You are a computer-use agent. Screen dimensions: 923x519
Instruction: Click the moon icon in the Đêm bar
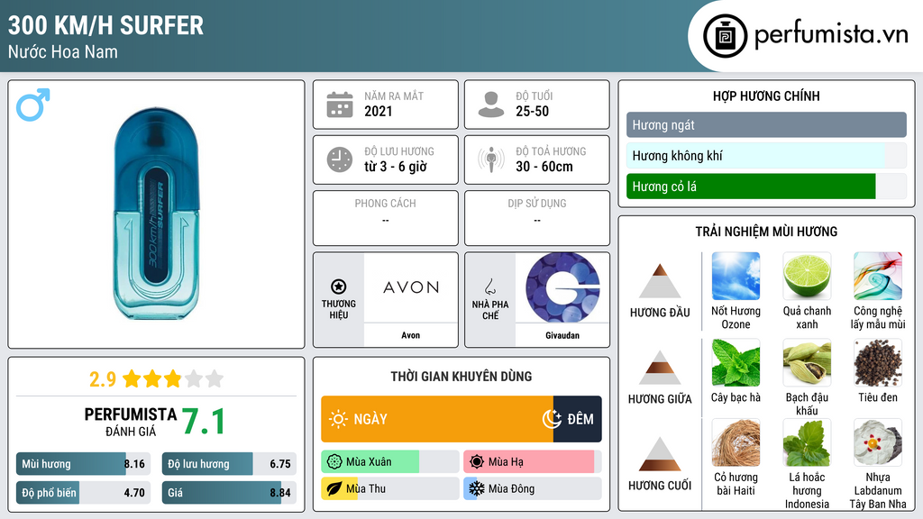coord(552,418)
